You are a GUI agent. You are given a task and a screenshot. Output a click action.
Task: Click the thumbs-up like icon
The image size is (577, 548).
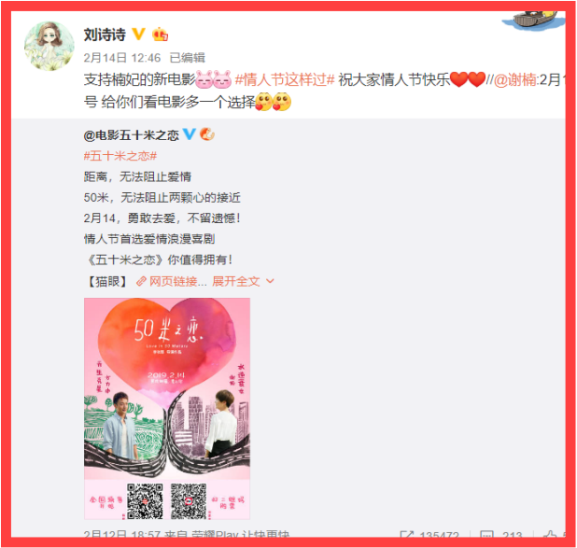click(550, 534)
